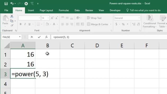Cut selection with scissors icon
Viewport: 167px width, 94px height.
(12, 16)
